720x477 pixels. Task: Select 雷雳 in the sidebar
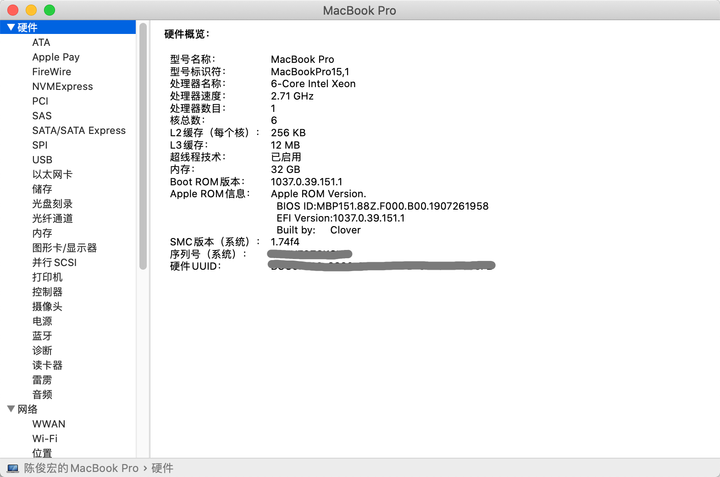[x=42, y=380]
